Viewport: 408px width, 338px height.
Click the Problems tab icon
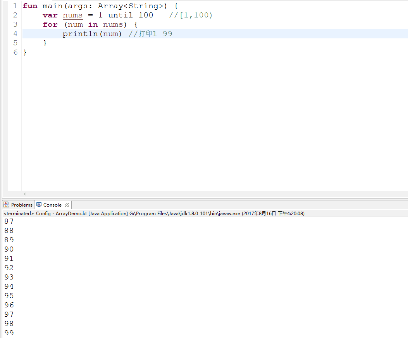[x=6, y=205]
